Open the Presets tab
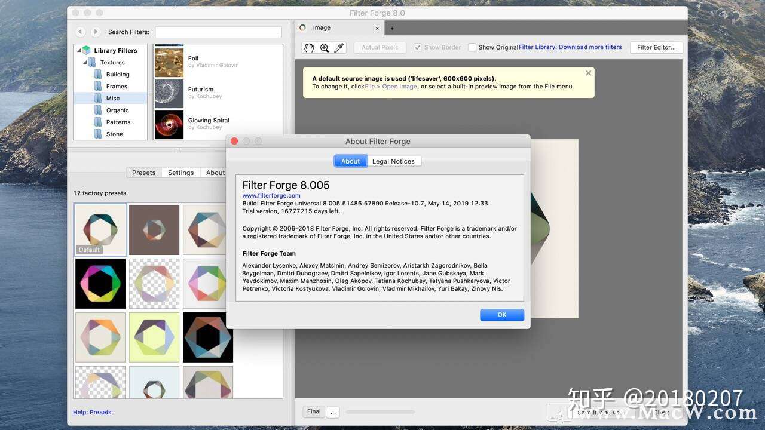Viewport: 765px width, 430px height. coord(143,173)
